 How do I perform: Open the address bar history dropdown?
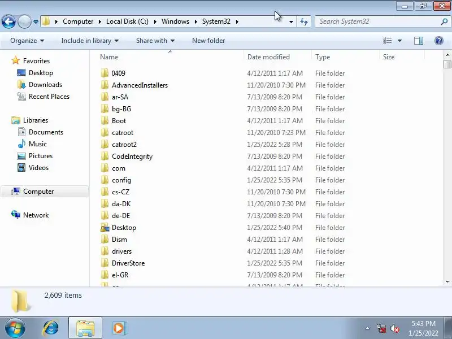(291, 21)
